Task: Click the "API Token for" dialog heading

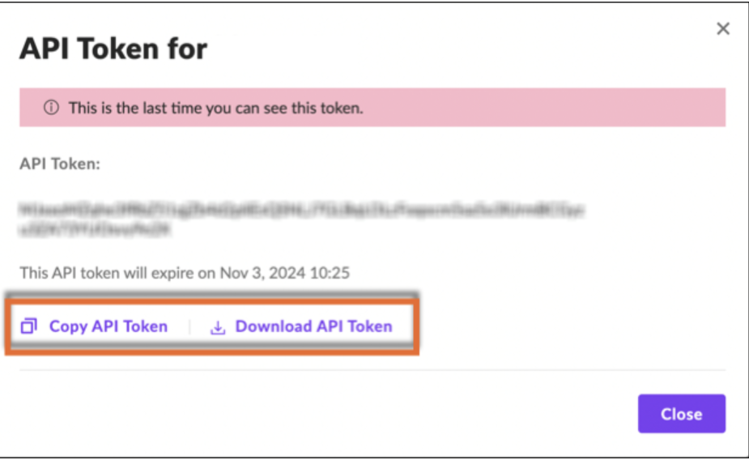Action: [113, 49]
